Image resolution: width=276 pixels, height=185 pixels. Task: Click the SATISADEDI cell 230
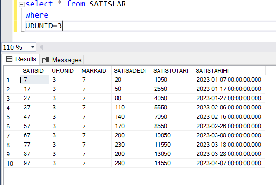point(131,145)
